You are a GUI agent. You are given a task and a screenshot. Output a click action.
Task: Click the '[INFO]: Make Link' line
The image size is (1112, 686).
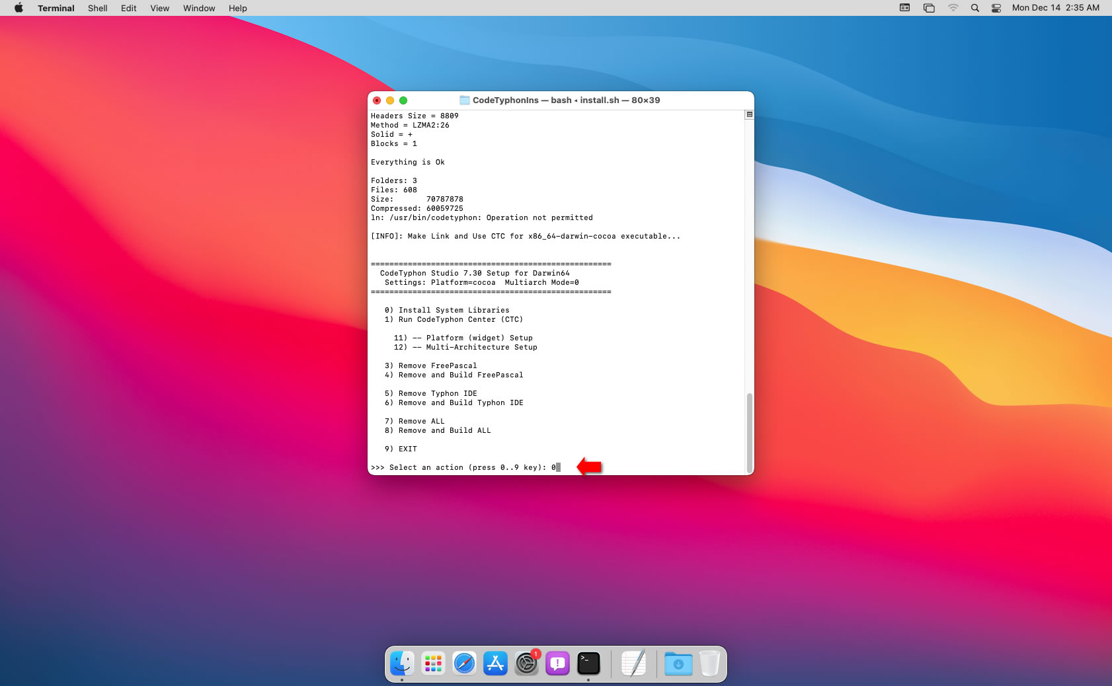coord(526,236)
